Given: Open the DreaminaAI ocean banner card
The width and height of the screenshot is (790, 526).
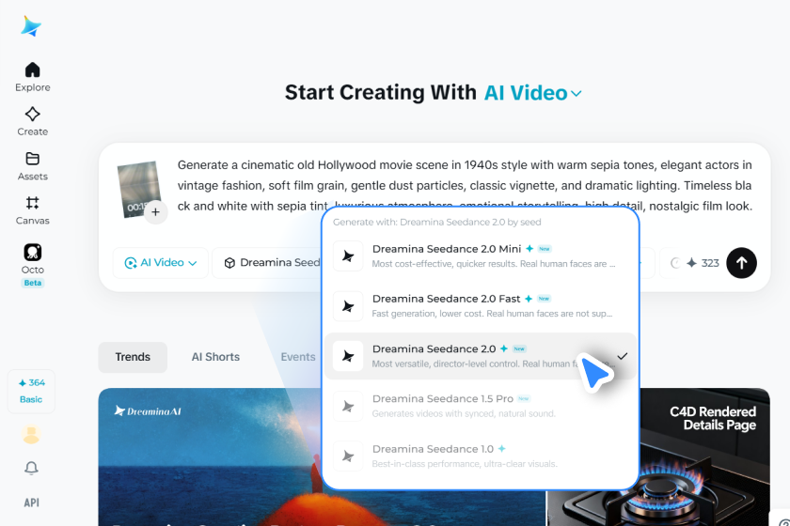Looking at the screenshot, I should pos(210,457).
